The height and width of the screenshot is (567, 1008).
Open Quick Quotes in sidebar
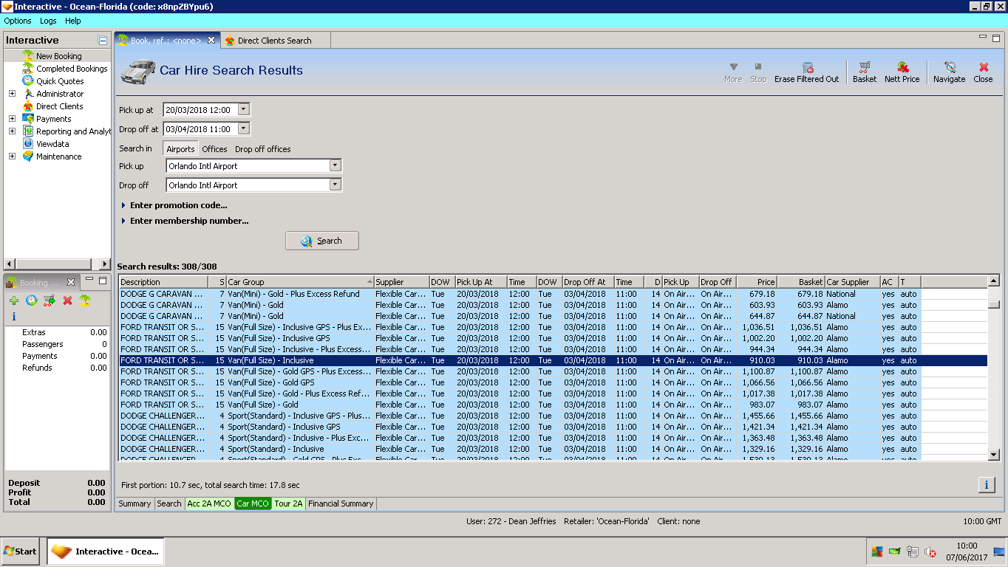click(60, 81)
